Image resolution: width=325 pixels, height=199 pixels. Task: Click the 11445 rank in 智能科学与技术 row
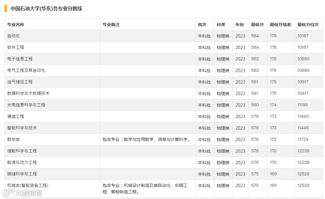pos(303,128)
